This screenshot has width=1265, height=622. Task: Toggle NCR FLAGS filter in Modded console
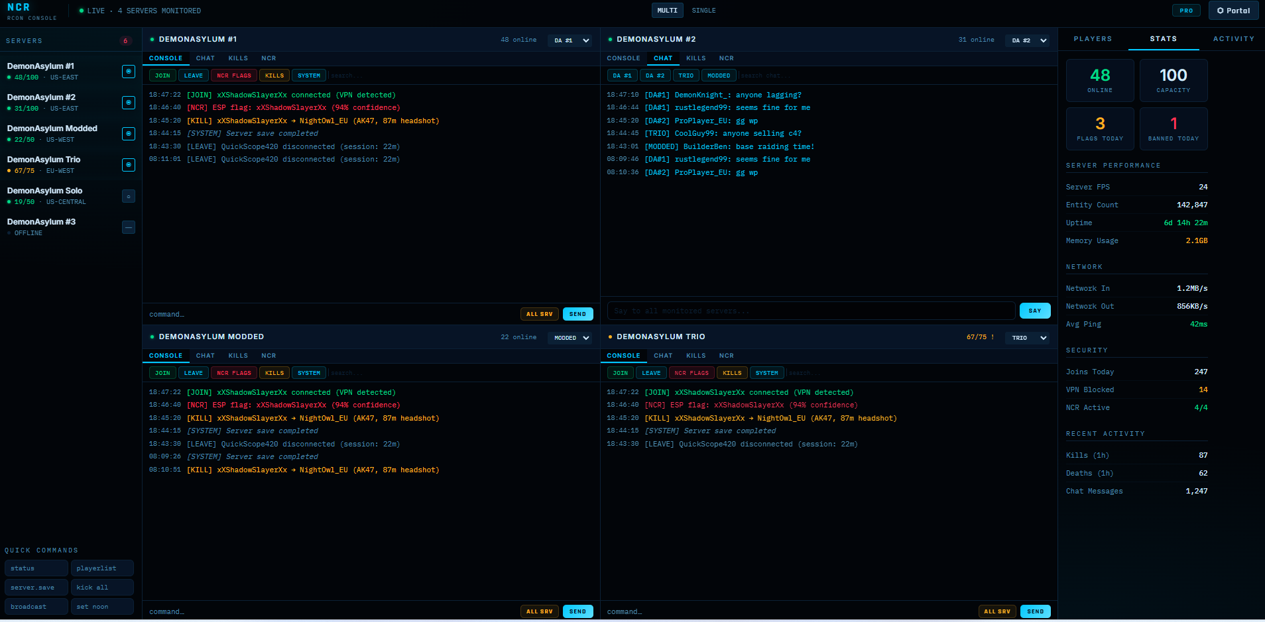(234, 373)
